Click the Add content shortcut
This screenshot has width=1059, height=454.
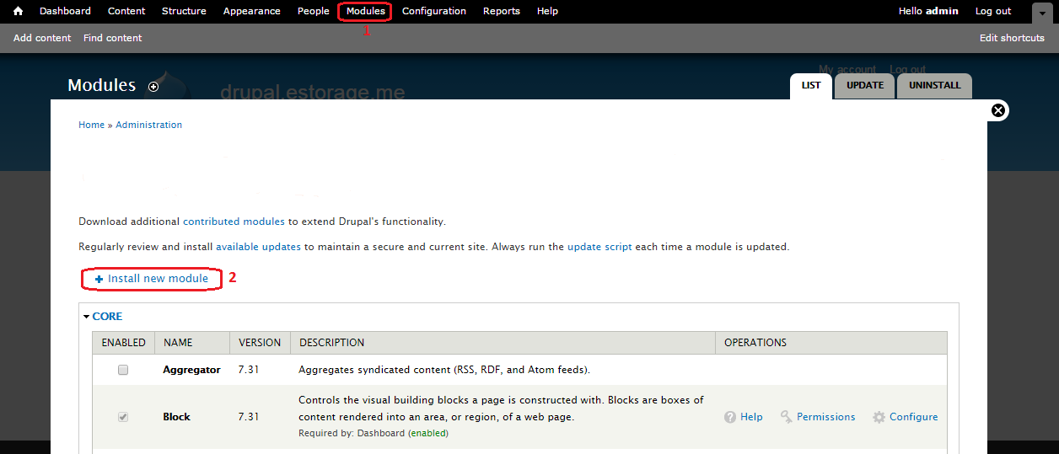pyautogui.click(x=42, y=38)
